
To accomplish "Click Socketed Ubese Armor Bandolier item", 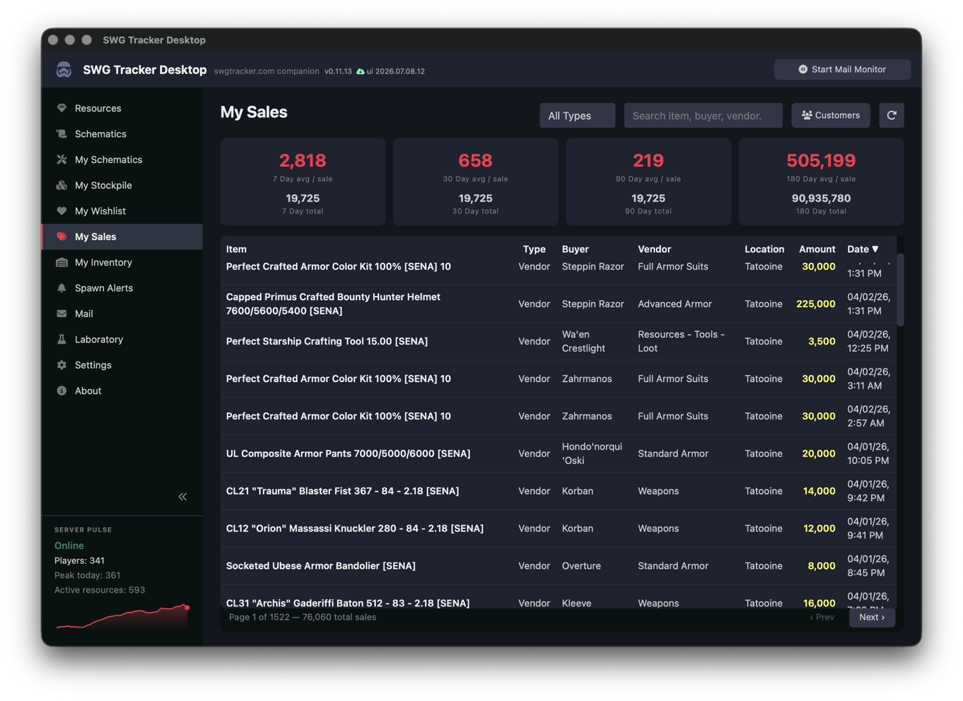I will [x=321, y=566].
